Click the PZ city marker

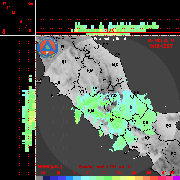tap(174, 156)
